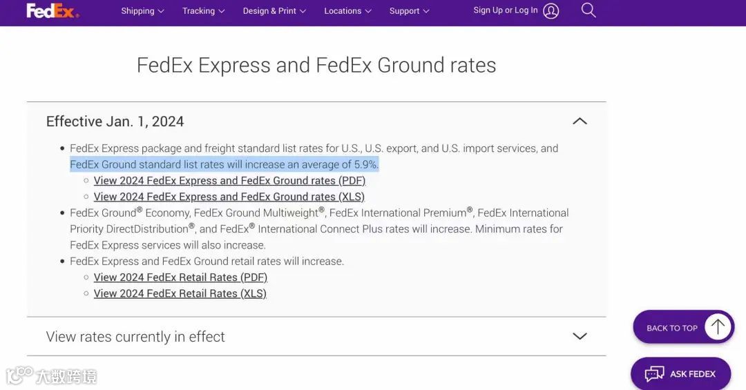
Task: Click the Ask FedEx button label
Action: (x=692, y=374)
